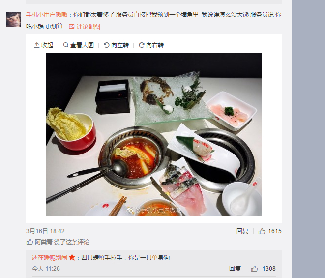Click the 1615 like count

(x=275, y=231)
